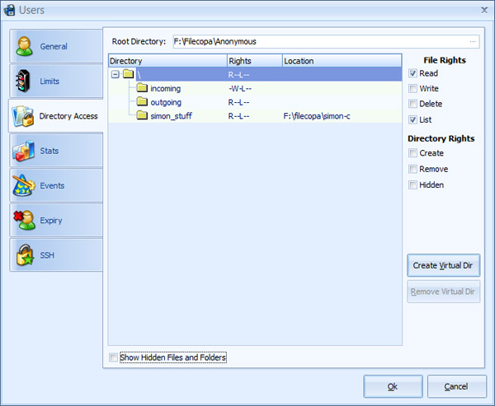Select the simon_stuff directory row

pos(255,116)
